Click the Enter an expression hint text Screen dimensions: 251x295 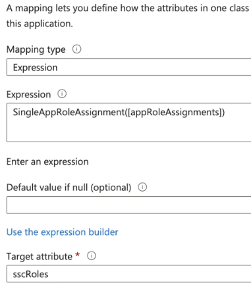click(x=47, y=162)
